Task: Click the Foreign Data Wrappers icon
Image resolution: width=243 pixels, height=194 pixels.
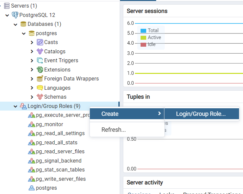Action: (40, 79)
